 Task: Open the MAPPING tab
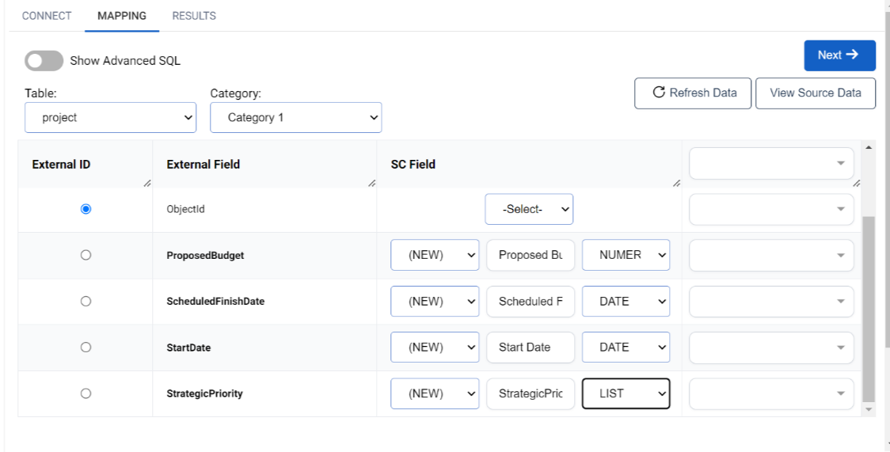point(122,16)
